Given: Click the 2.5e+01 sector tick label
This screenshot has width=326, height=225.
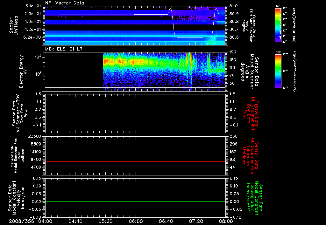Looking at the screenshot, I should click(x=33, y=14).
